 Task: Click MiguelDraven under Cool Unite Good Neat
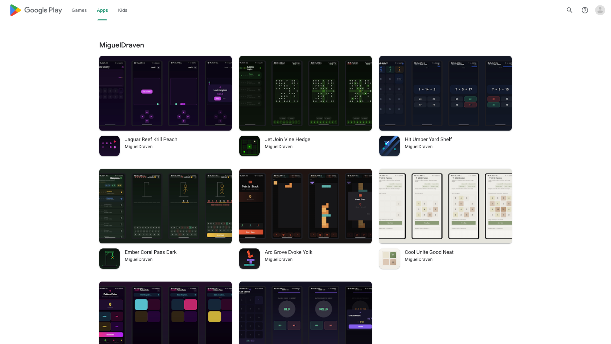click(x=418, y=259)
